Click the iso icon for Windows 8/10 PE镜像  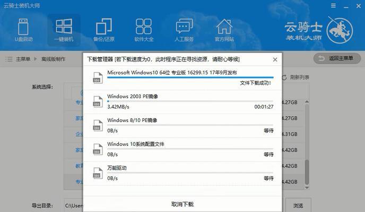[x=98, y=125]
